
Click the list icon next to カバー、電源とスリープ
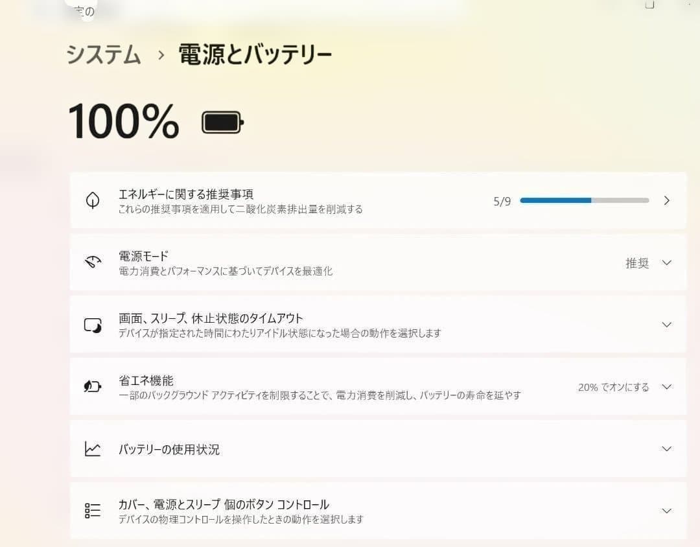coord(93,510)
